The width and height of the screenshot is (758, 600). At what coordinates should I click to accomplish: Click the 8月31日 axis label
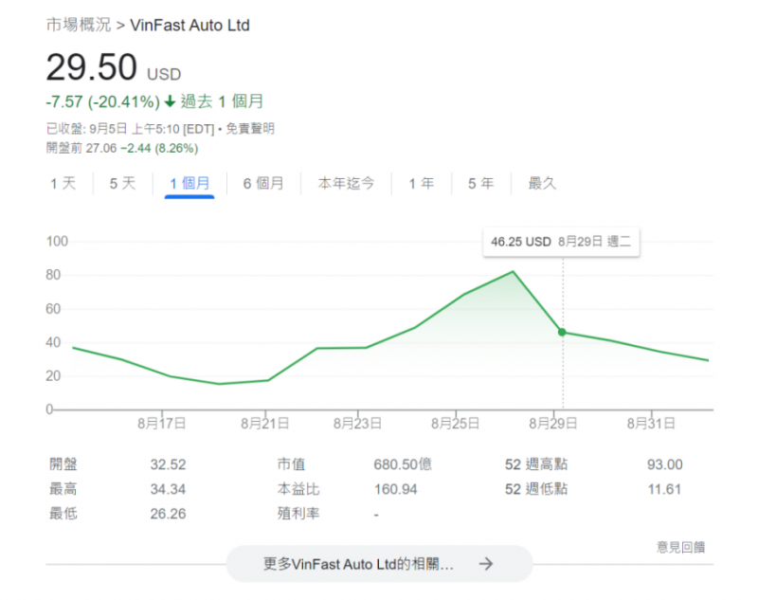[x=651, y=424]
